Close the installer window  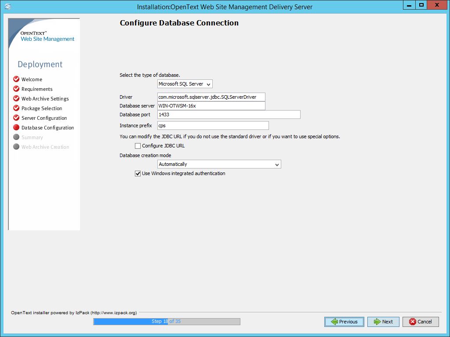(437, 5)
